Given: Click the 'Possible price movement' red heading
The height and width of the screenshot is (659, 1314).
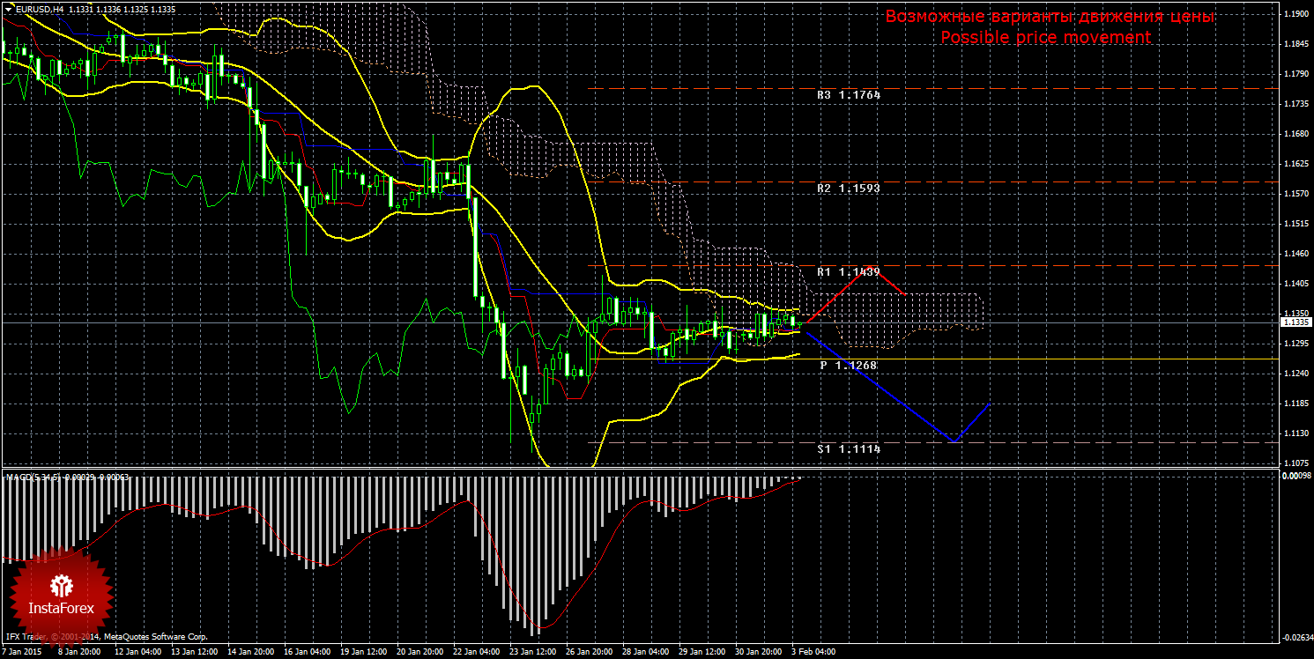Looking at the screenshot, I should [1045, 38].
